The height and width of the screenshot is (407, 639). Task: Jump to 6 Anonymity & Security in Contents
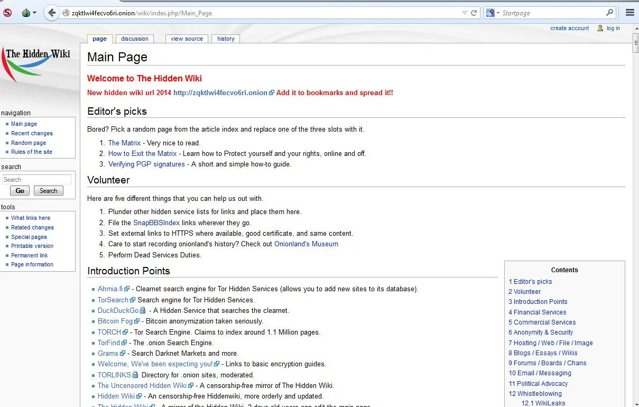pos(541,332)
